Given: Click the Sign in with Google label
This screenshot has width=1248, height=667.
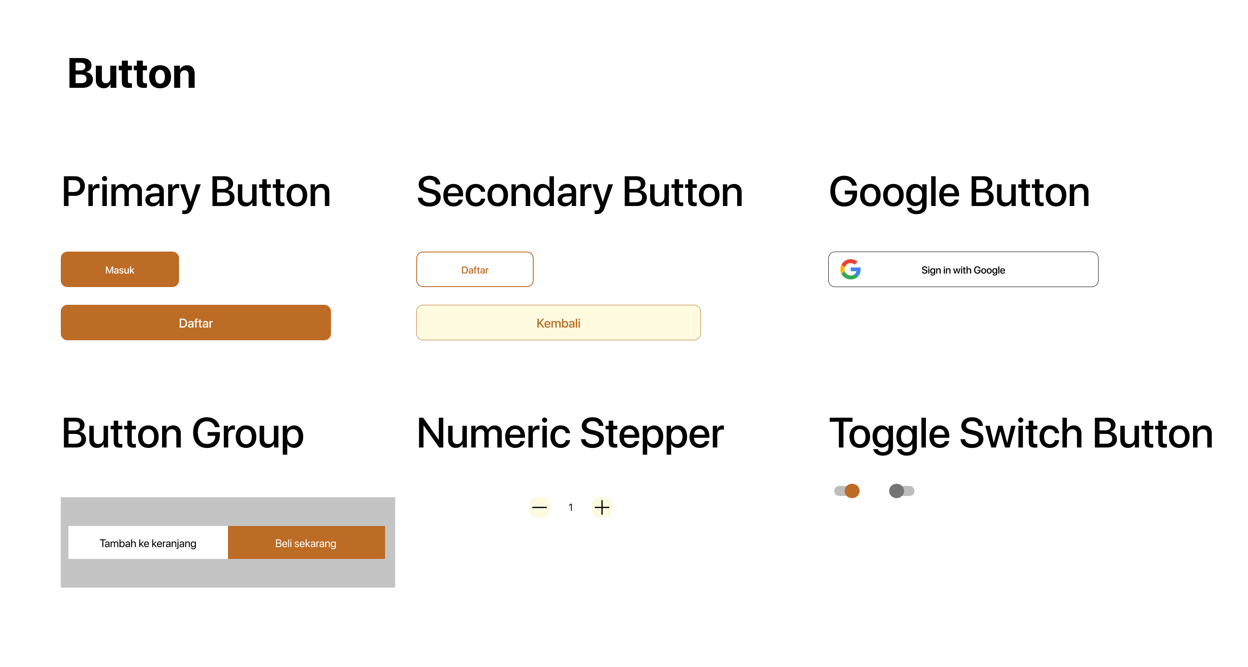Looking at the screenshot, I should coord(963,270).
